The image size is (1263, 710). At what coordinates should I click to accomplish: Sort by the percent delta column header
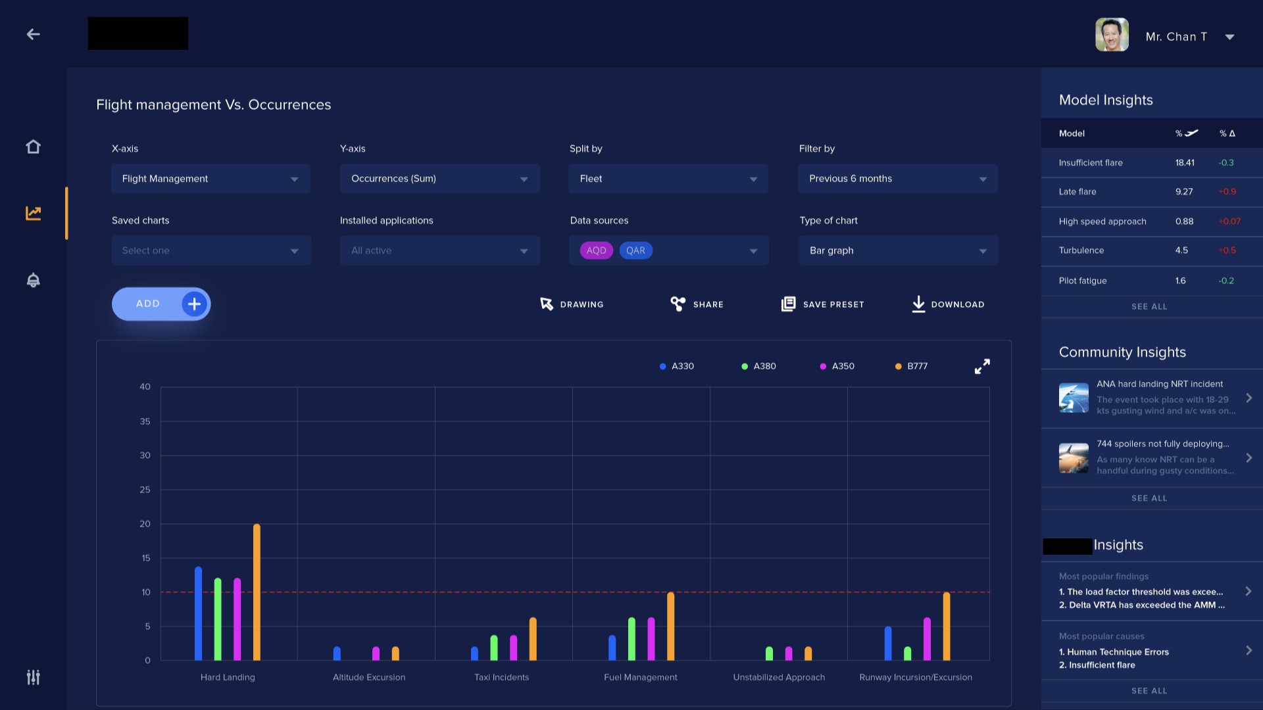coord(1227,133)
